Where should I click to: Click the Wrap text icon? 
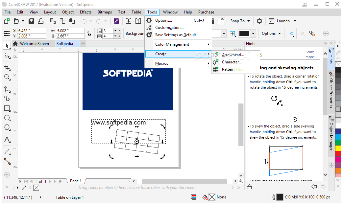[x=290, y=34]
